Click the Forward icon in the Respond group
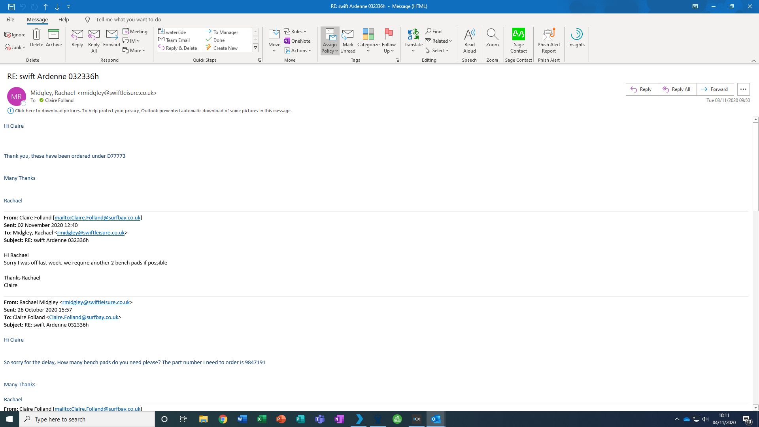 111,38
